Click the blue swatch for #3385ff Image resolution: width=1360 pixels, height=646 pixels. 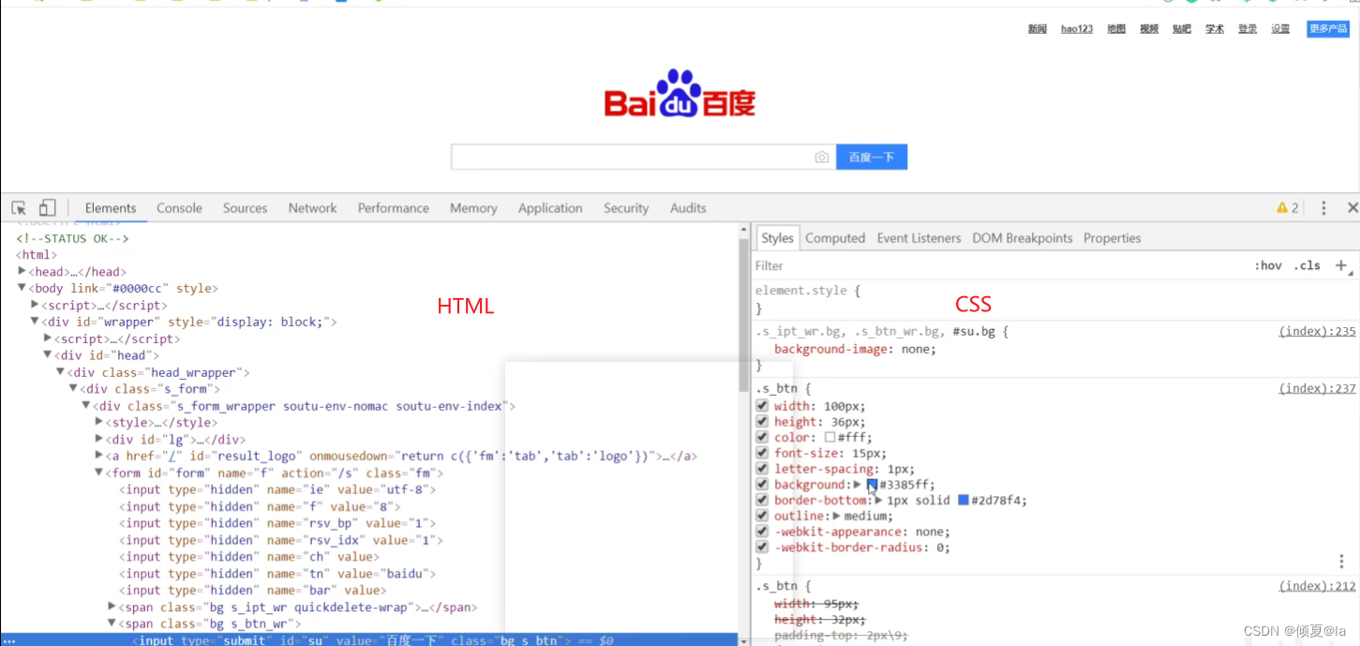point(872,485)
